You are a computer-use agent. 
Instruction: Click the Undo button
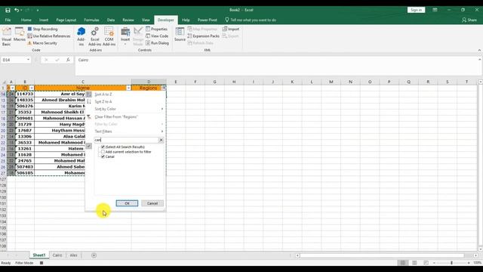coord(17,10)
